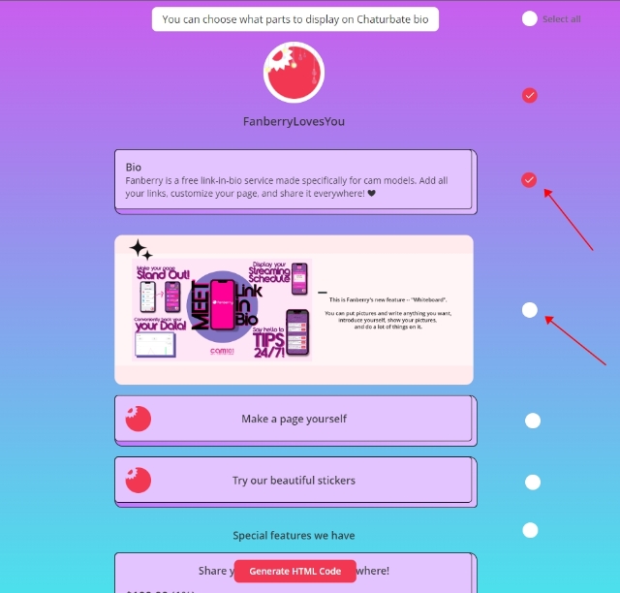The height and width of the screenshot is (593, 620).
Task: Check the Make a page yourself checkbox
Action: tap(533, 421)
